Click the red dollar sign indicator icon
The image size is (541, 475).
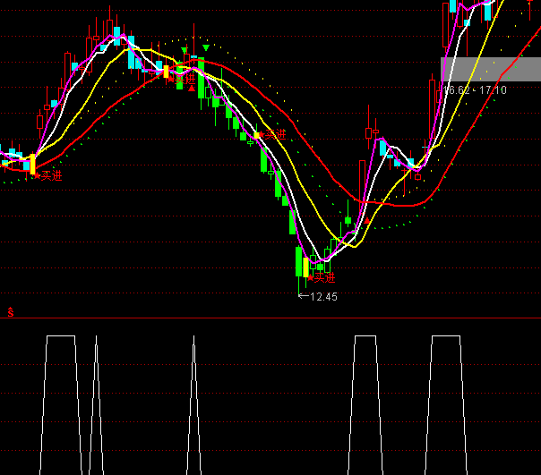click(x=11, y=311)
